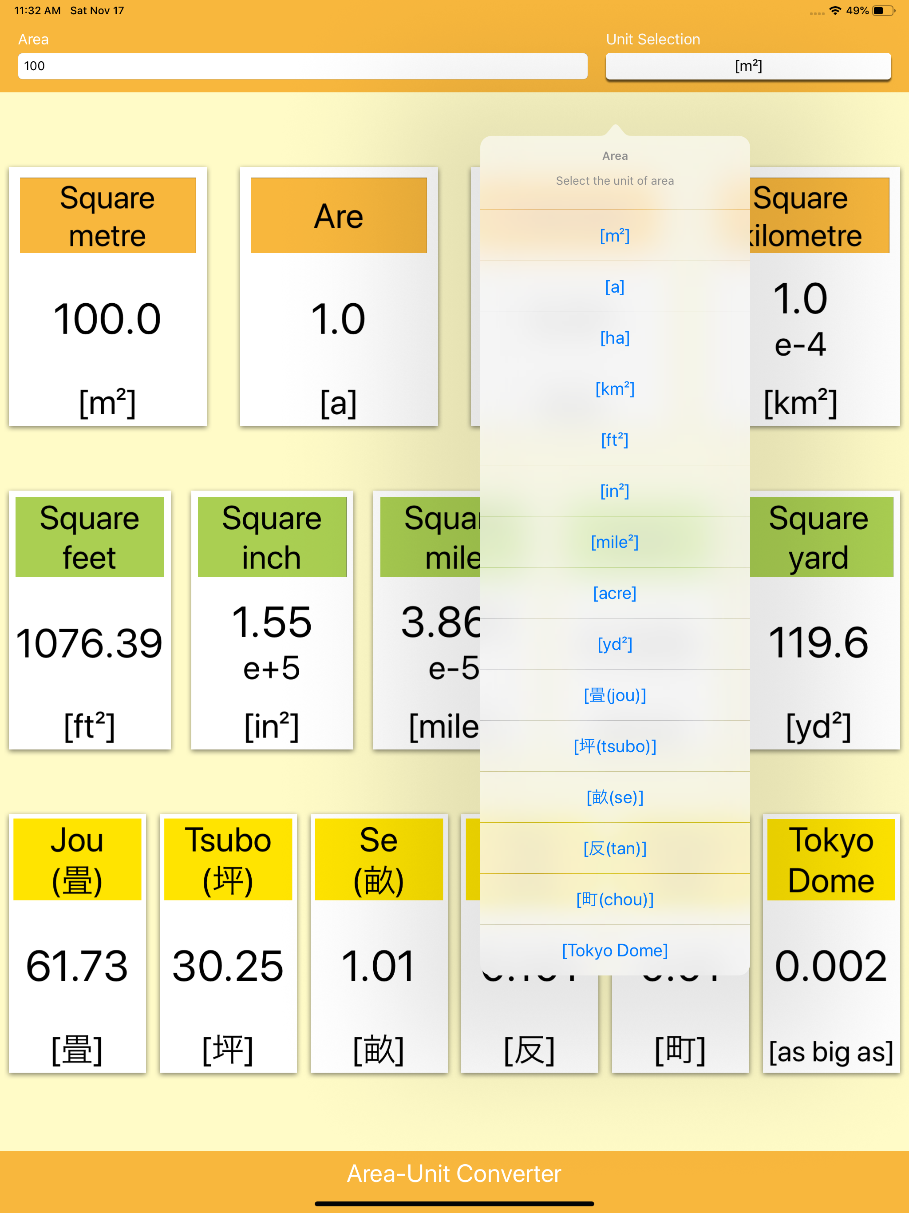Pick [町(chou)] unit option
Viewport: 909px width, 1213px height.
(615, 899)
